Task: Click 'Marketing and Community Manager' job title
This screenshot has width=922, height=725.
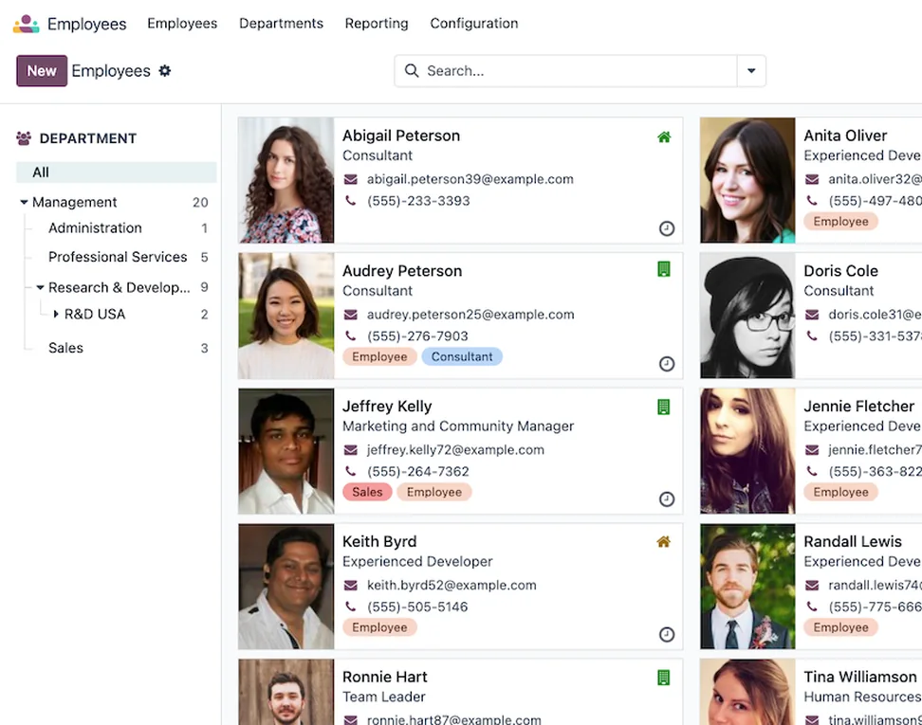Action: click(x=458, y=426)
